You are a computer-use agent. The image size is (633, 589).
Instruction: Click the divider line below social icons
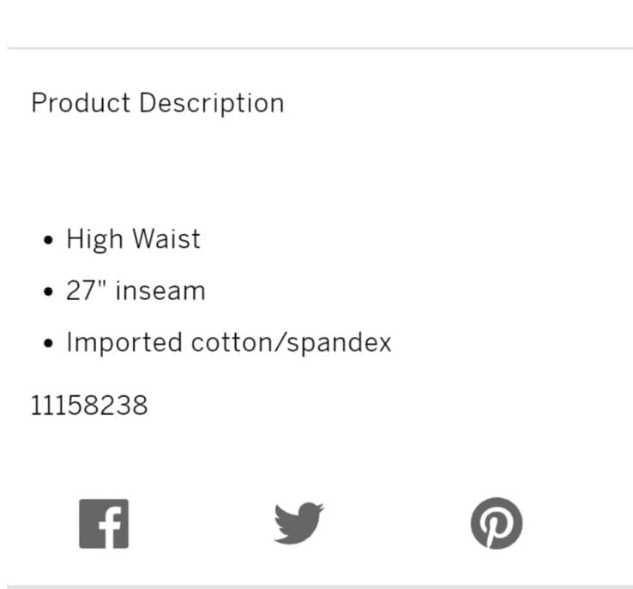click(x=320, y=586)
